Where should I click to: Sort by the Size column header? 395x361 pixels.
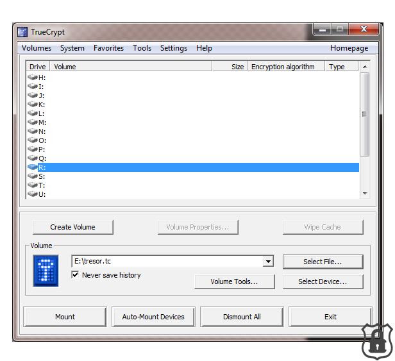point(230,67)
